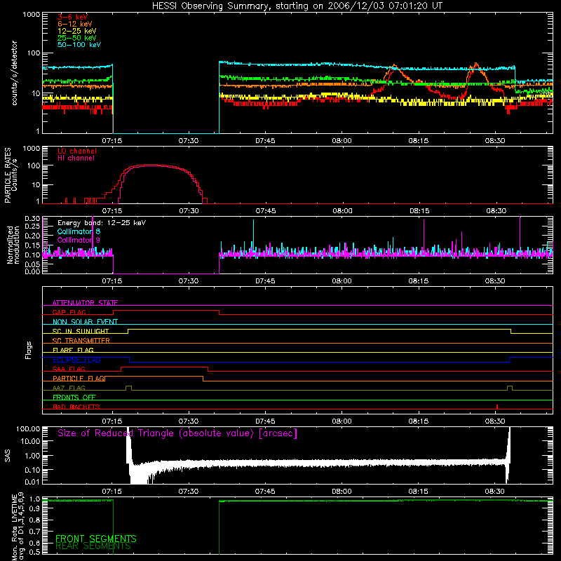This screenshot has height=561, width=561.
Task: Select the 3-6 keV legend label
Action: [x=73, y=17]
